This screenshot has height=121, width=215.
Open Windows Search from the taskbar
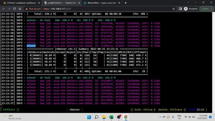point(96,117)
